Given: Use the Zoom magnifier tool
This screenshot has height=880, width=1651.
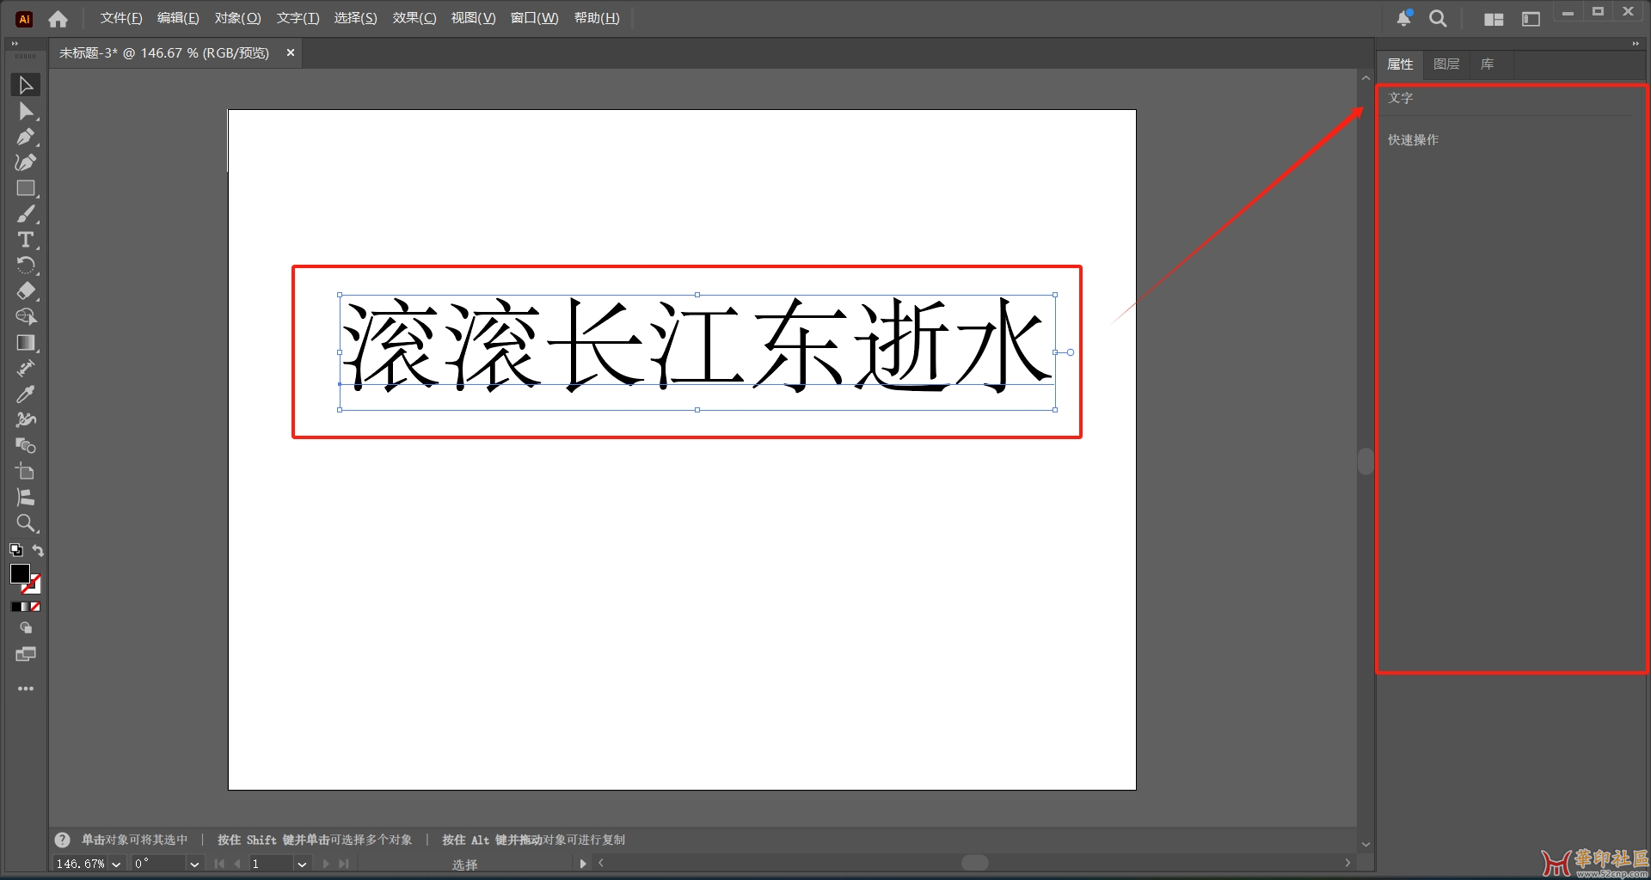Looking at the screenshot, I should 26,523.
